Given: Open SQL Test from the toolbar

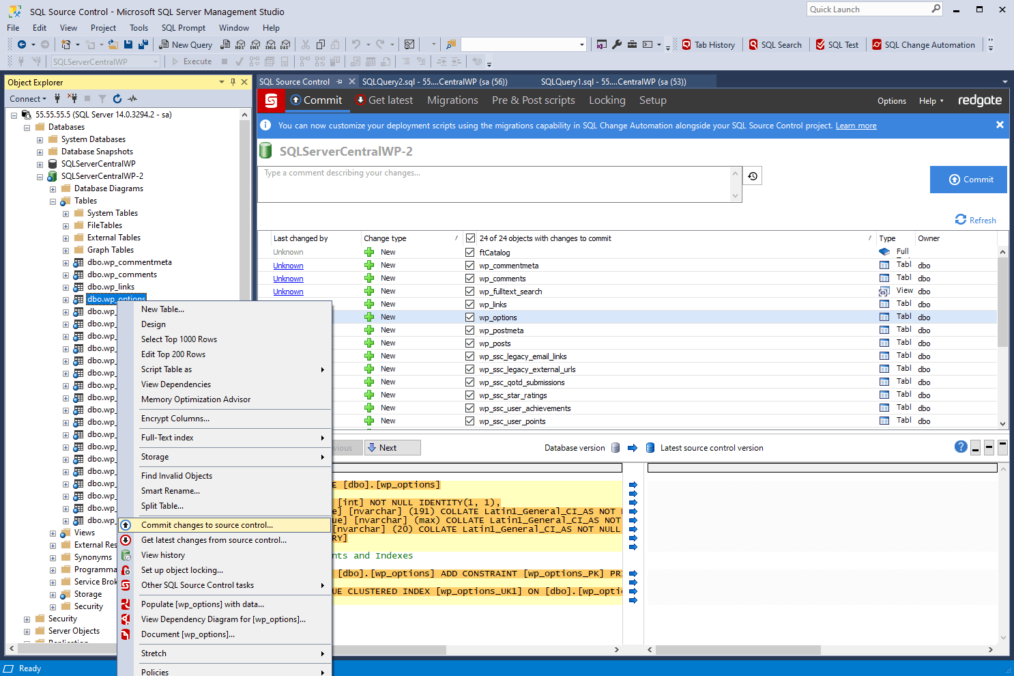Looking at the screenshot, I should click(x=837, y=44).
